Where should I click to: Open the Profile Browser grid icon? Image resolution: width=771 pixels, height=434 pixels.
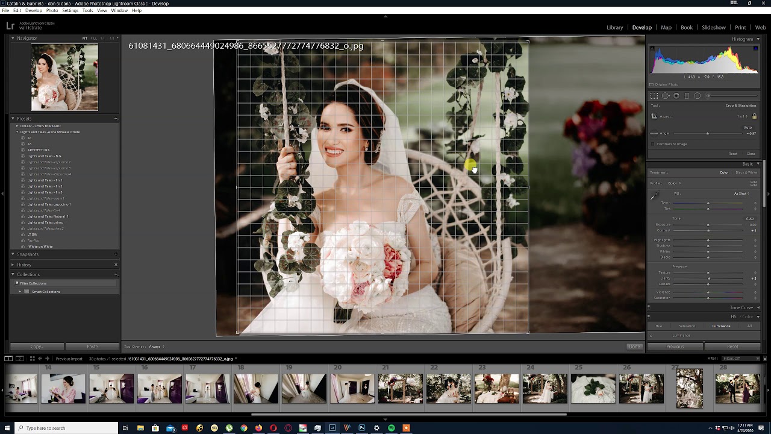click(753, 183)
